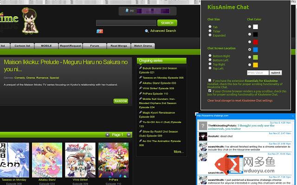Select Ticker chat size option
The width and height of the screenshot is (297, 185).
(210, 31)
